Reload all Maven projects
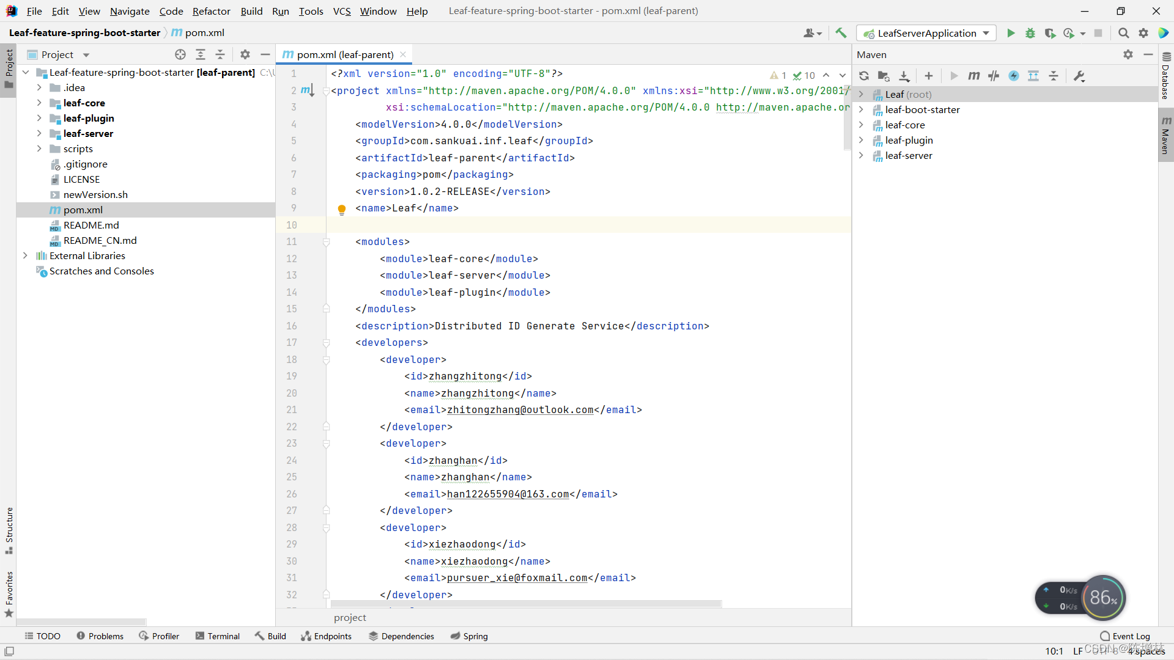Image resolution: width=1174 pixels, height=660 pixels. (864, 76)
